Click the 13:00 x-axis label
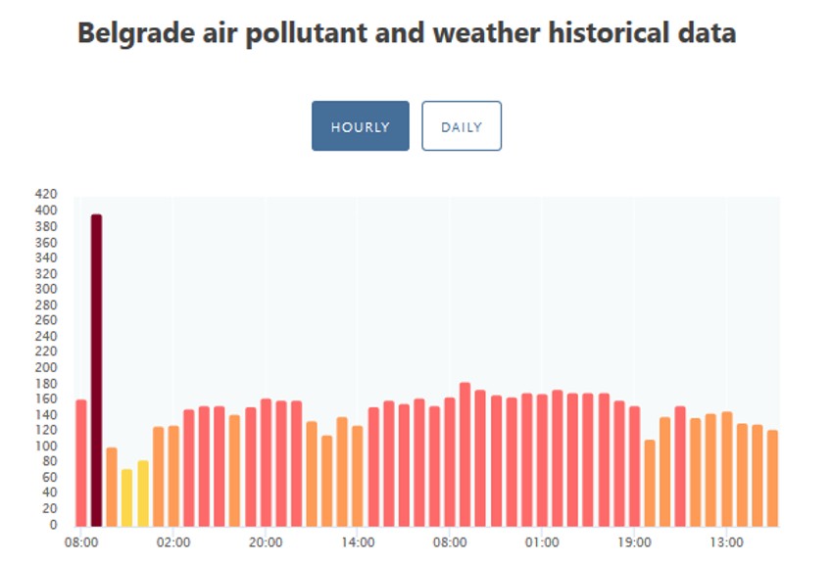Image resolution: width=833 pixels, height=564 pixels. (x=726, y=541)
